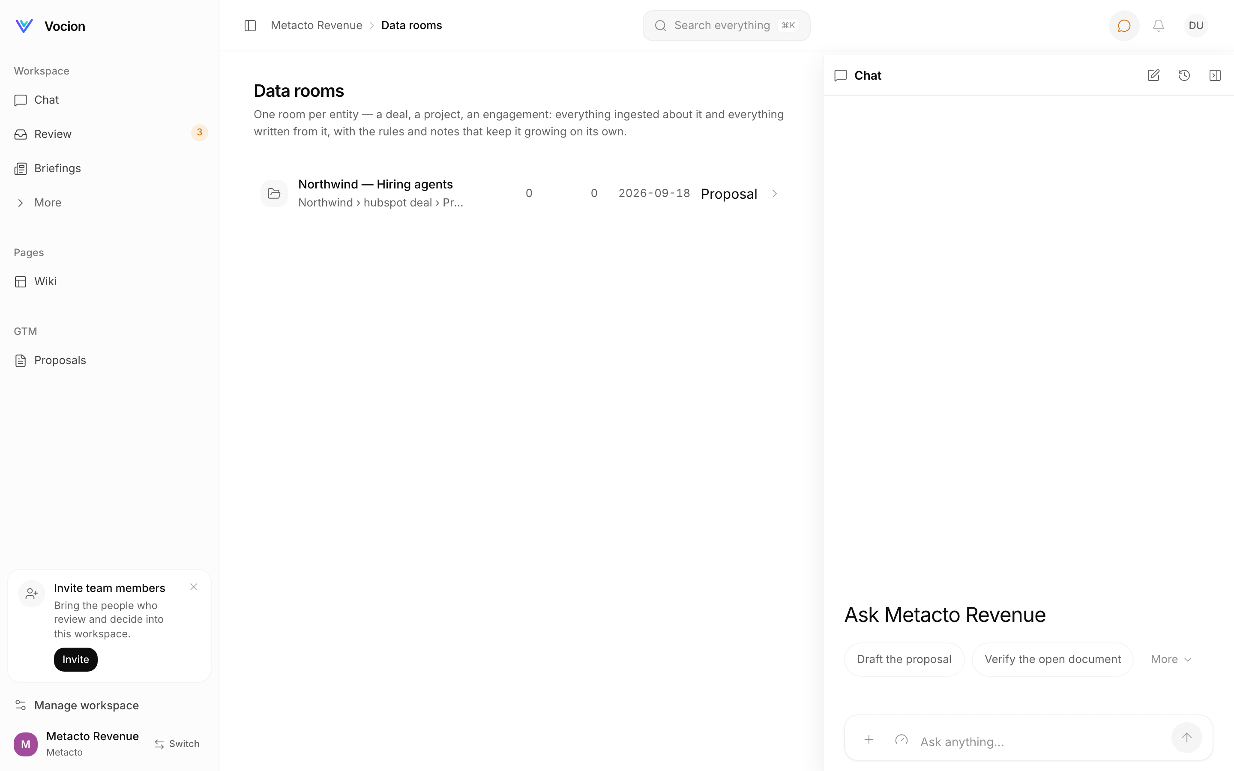Image resolution: width=1234 pixels, height=771 pixels.
Task: Open chat history clock icon
Action: pyautogui.click(x=1184, y=75)
